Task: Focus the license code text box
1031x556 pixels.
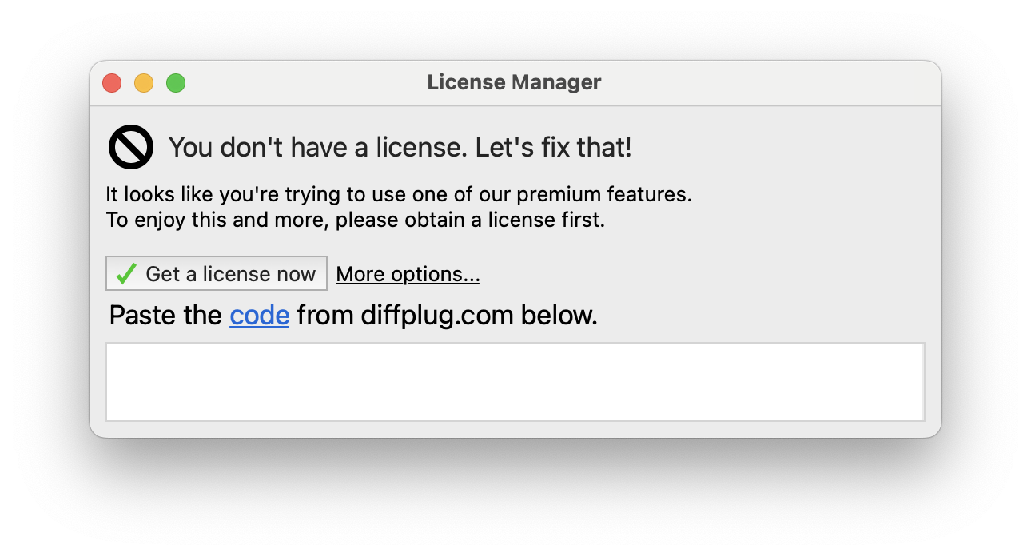Action: (515, 382)
